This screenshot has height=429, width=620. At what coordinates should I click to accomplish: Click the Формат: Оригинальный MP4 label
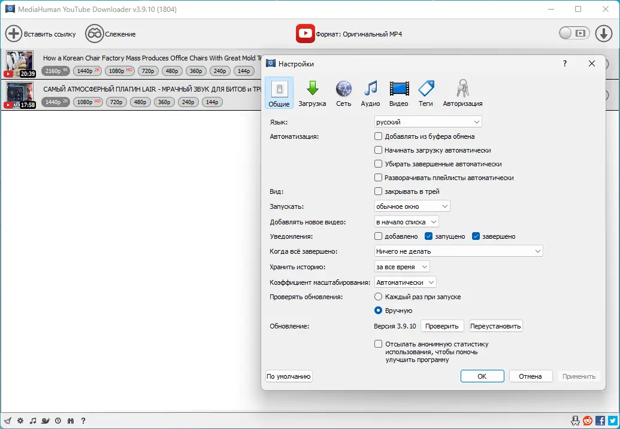[359, 34]
